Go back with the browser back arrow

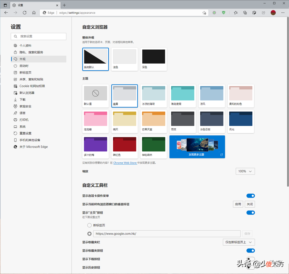(x=6, y=13)
